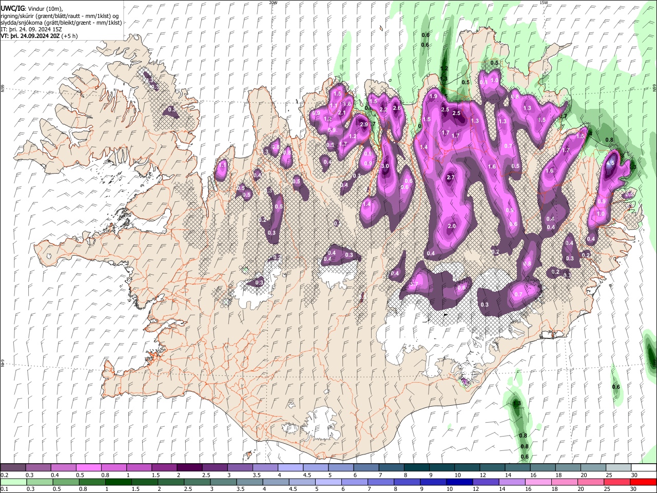657x493 pixels.
Task: Choose the dark navy swatch between 10 and 12
Action: 459,482
